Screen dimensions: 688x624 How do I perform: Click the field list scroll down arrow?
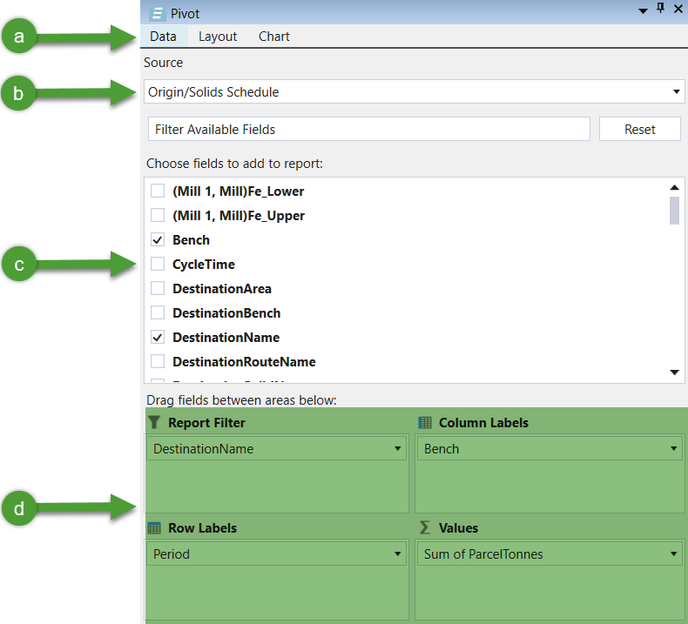coord(674,372)
